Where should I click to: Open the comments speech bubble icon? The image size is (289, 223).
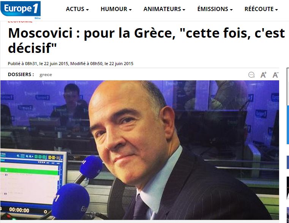[251, 75]
